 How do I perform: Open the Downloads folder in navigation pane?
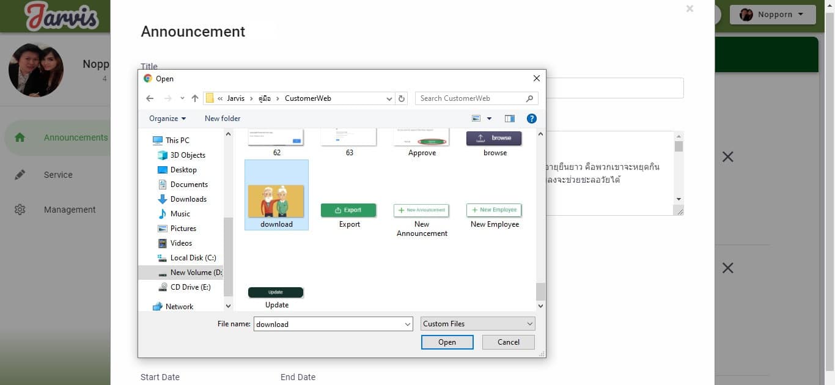188,199
